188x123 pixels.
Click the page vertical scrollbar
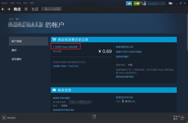[x=187, y=32]
